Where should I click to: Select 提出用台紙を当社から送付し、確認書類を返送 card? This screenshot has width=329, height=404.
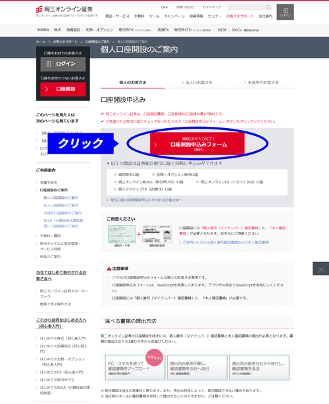coord(259,367)
